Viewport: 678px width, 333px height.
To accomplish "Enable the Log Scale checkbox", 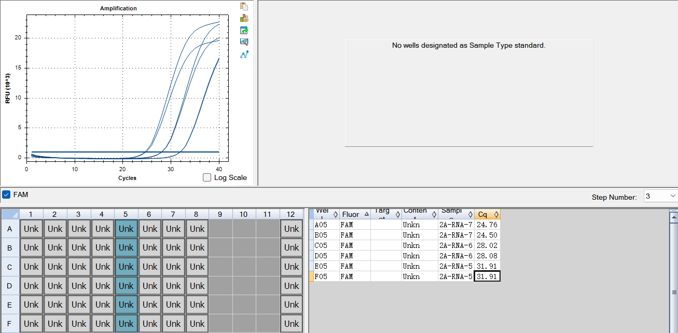I will click(x=207, y=177).
